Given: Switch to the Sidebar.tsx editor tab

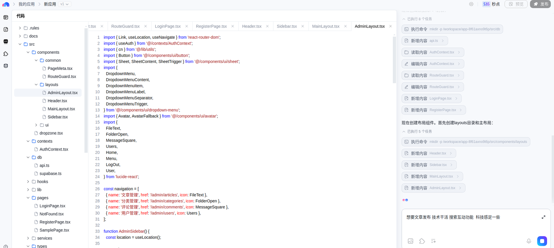Looking at the screenshot, I should point(287,26).
